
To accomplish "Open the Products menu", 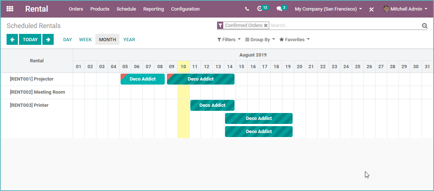I will tap(100, 9).
